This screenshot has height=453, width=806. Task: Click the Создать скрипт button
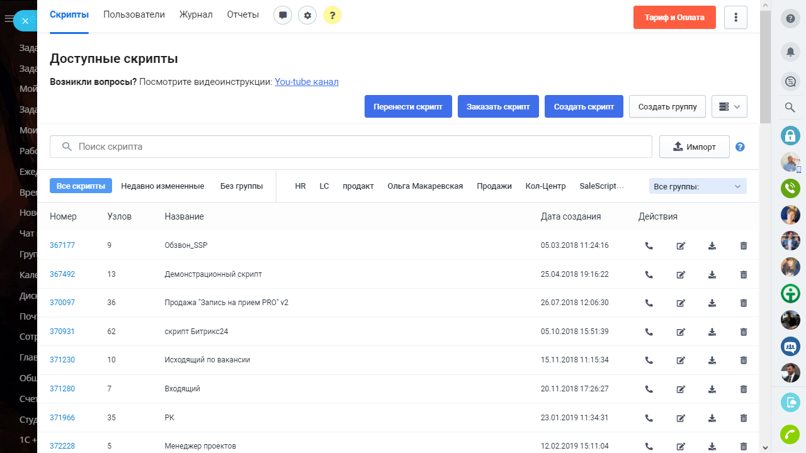(x=584, y=106)
